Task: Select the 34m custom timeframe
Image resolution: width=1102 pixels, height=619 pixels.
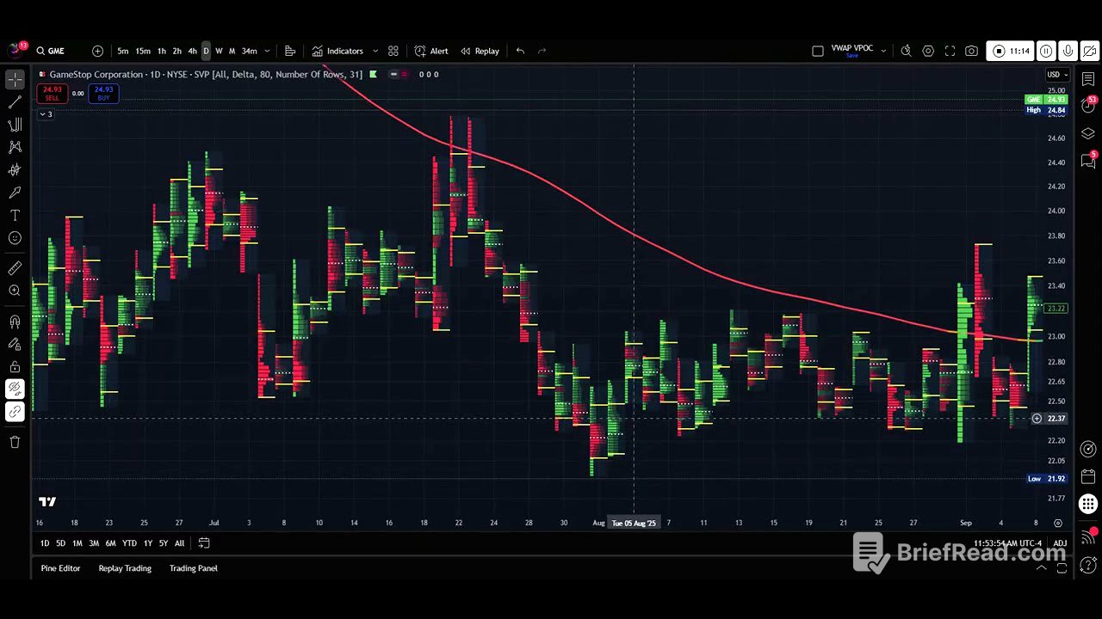Action: [249, 51]
